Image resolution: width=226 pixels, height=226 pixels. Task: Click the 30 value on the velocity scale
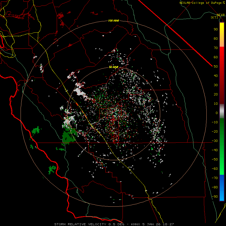[x=216, y=85]
